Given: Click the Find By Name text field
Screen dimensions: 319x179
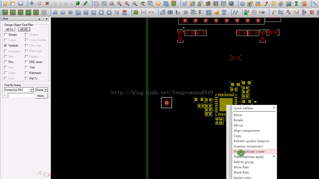Looking at the screenshot, I should pos(21,96).
